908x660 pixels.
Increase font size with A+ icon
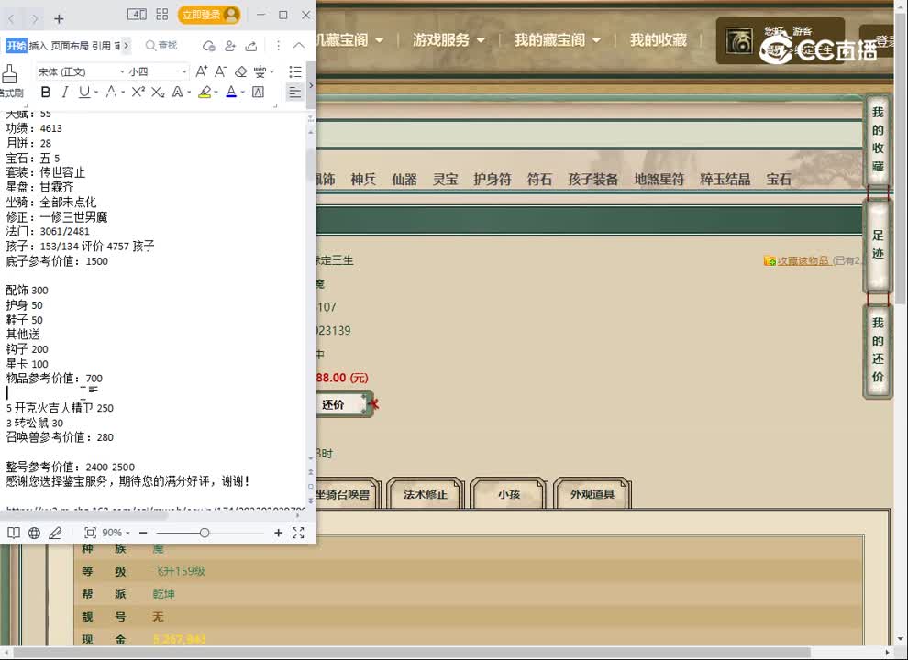[x=201, y=71]
